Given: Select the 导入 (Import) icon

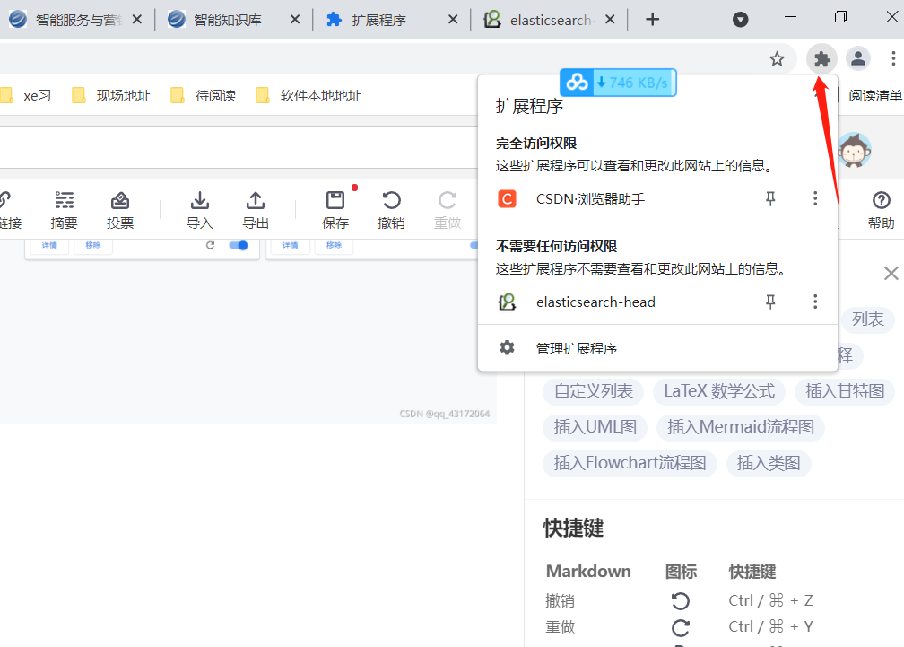Looking at the screenshot, I should pyautogui.click(x=199, y=208).
